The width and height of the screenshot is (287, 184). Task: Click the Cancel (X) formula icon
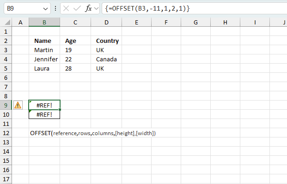pos(66,8)
